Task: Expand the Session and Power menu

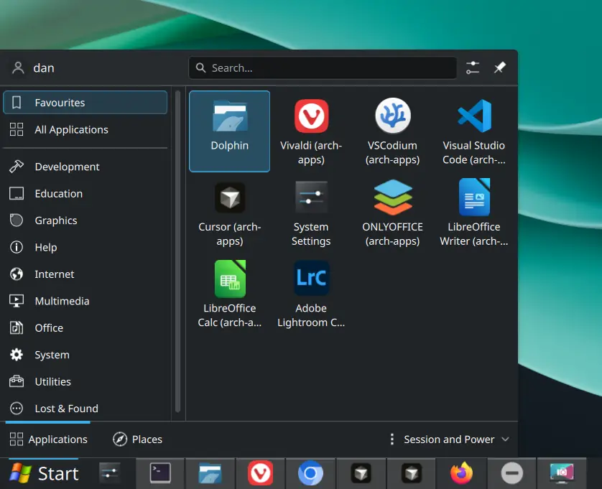Action: click(x=449, y=439)
